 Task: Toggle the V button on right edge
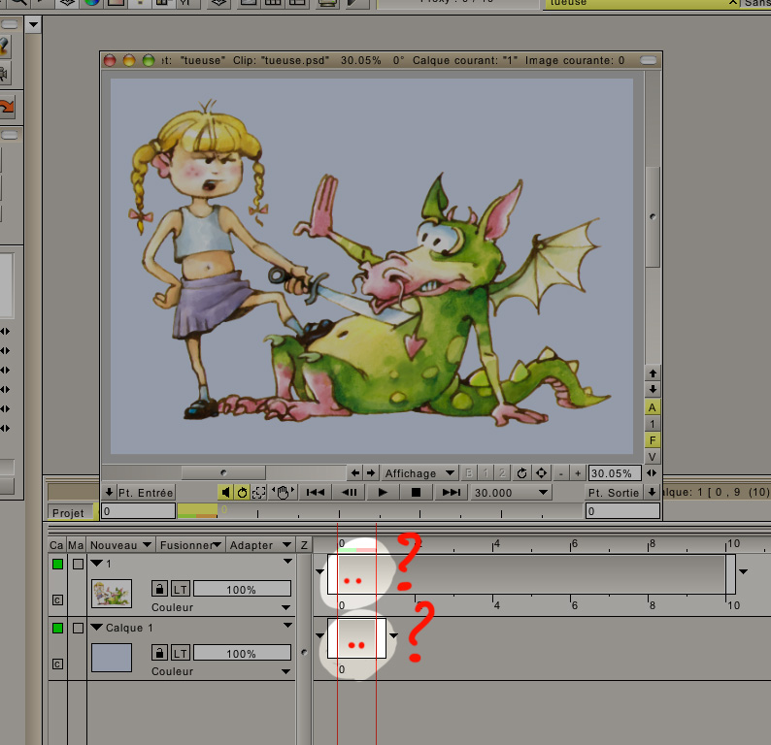(652, 457)
